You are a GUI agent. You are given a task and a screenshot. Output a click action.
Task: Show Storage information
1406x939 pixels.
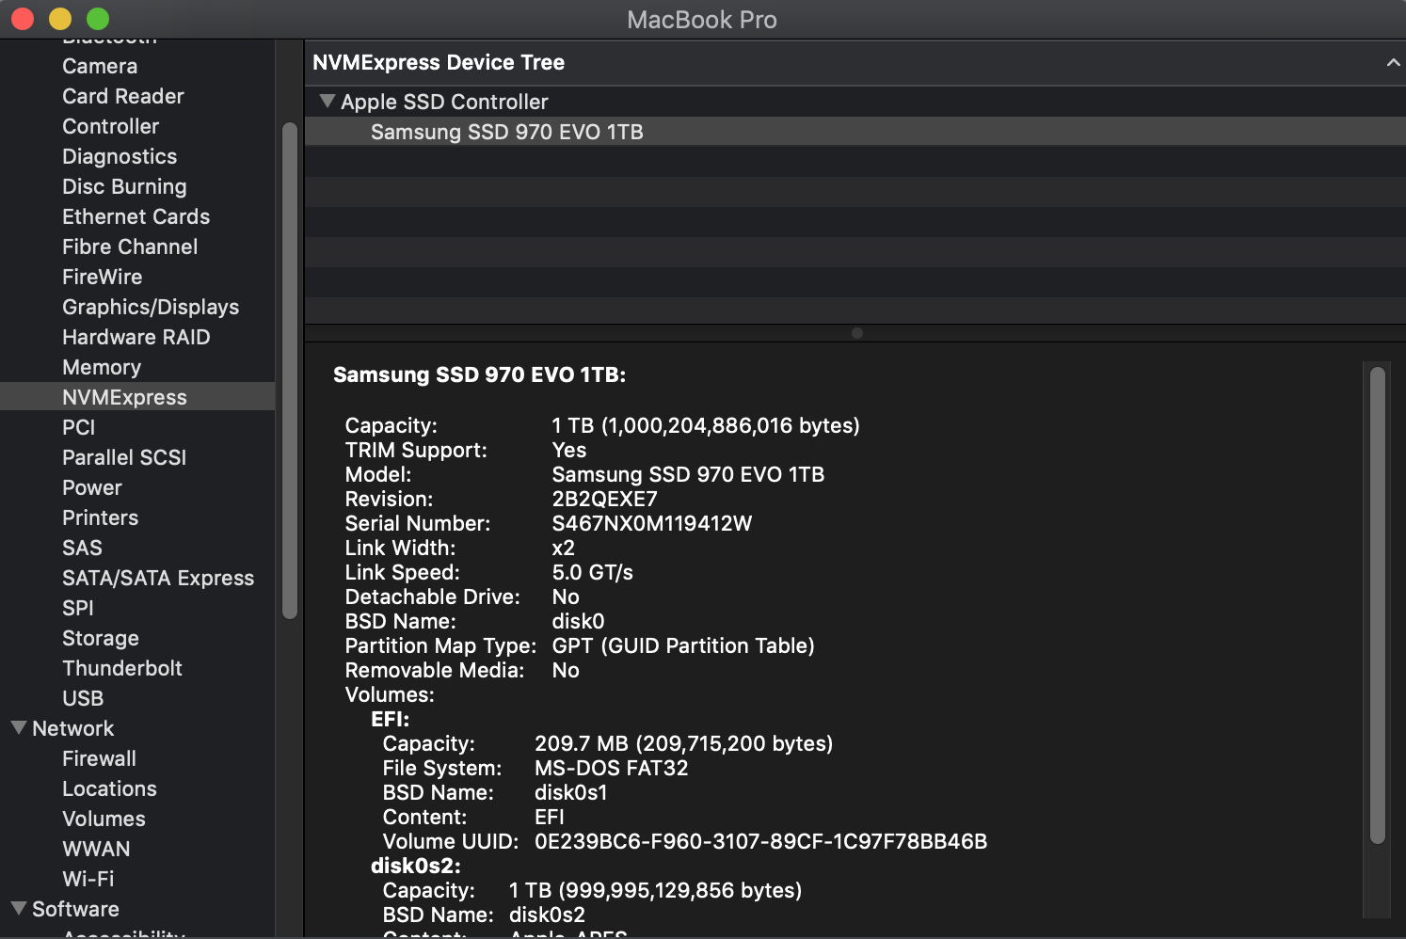100,638
